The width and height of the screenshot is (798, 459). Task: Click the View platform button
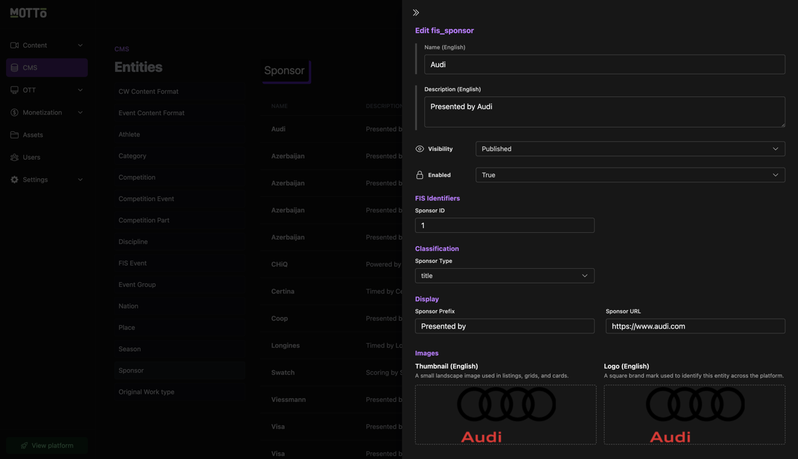point(47,446)
